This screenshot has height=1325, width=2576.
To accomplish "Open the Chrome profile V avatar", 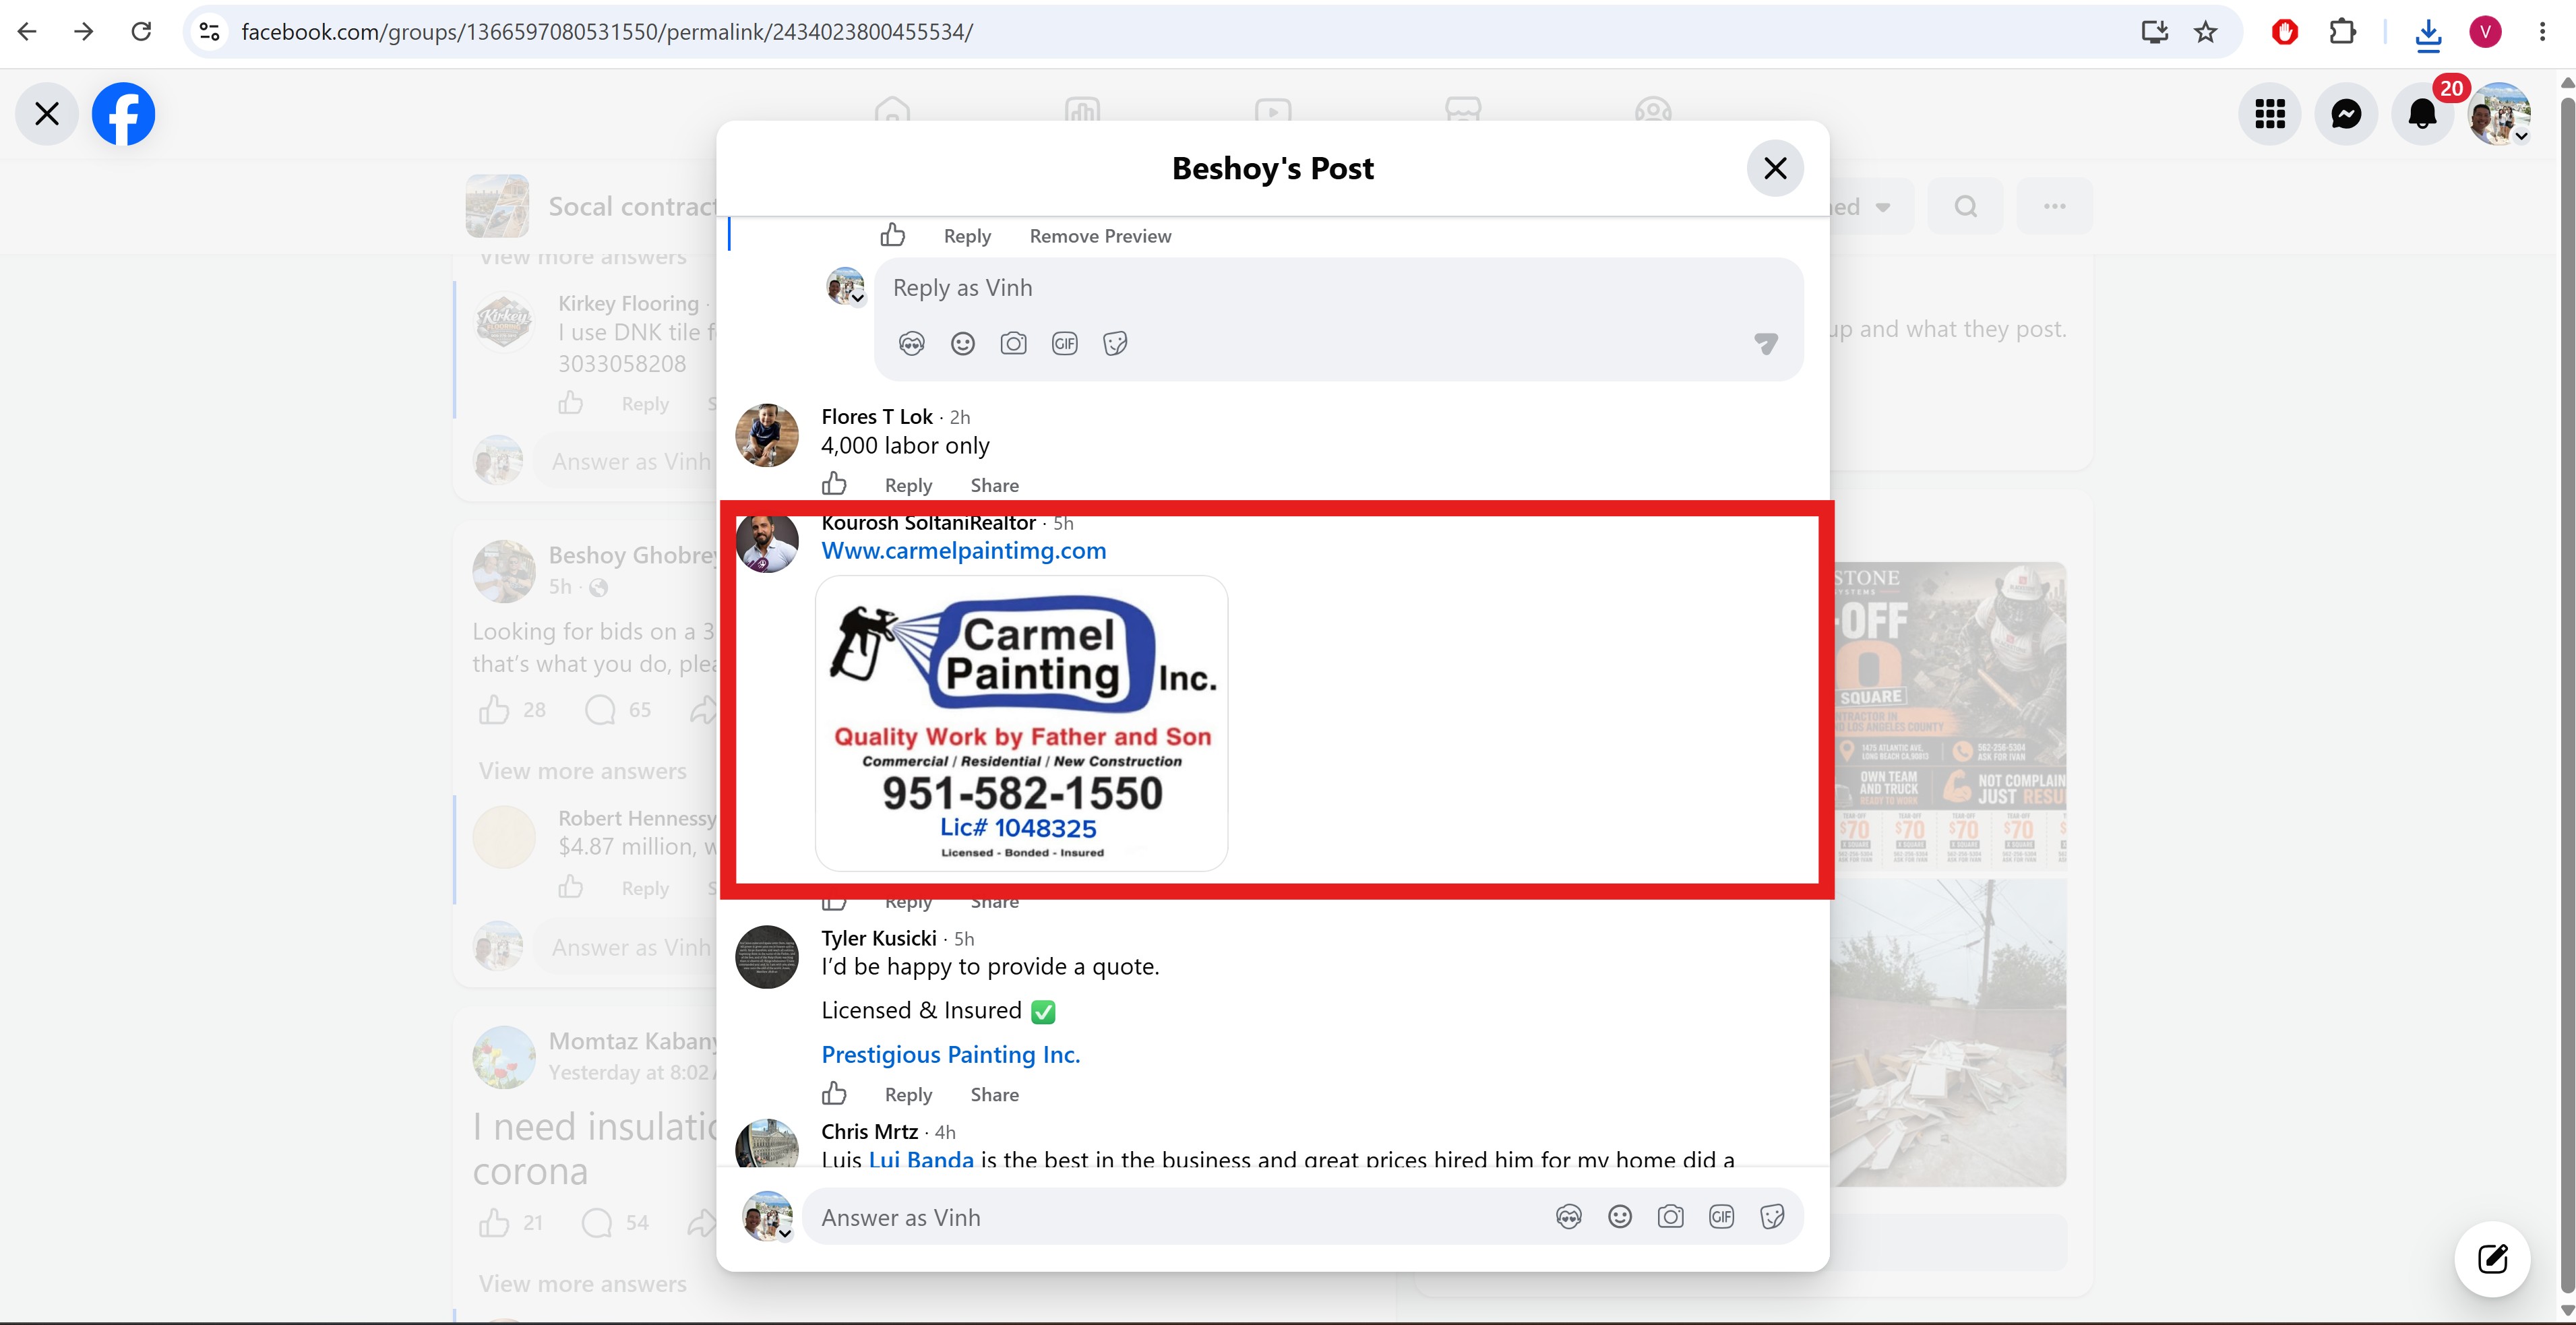I will pyautogui.click(x=2486, y=32).
